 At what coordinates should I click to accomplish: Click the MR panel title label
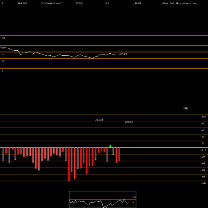pyautogui.click(x=186, y=108)
